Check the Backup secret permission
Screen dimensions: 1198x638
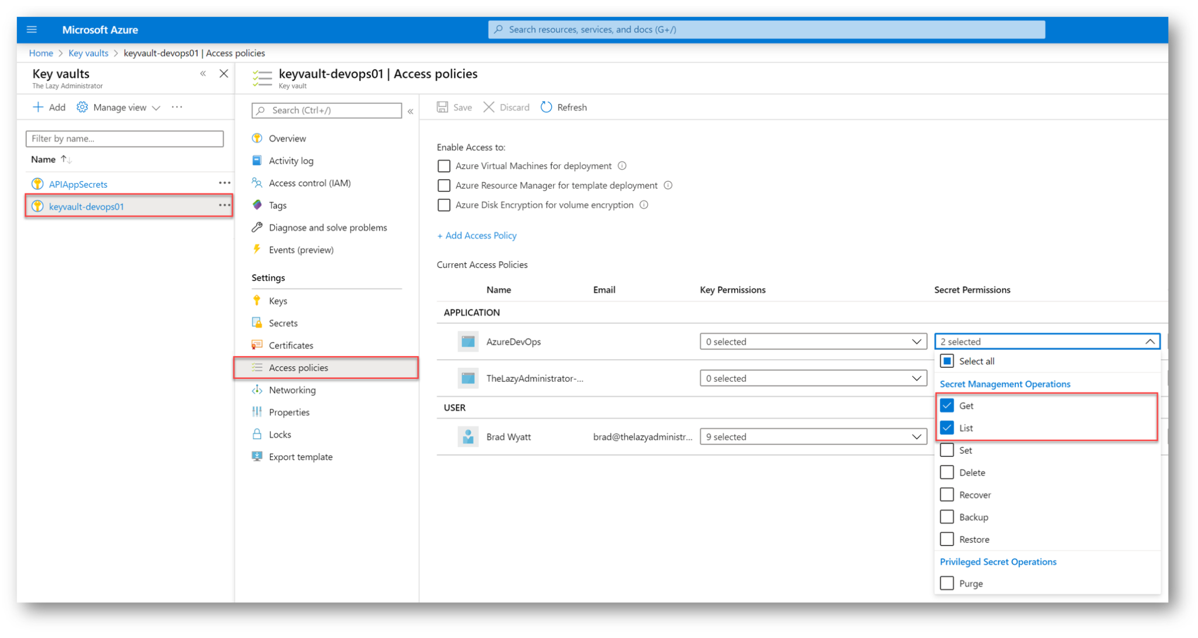click(x=947, y=516)
